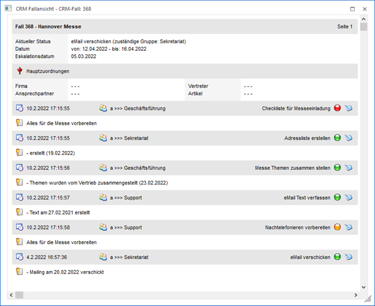Click the vertical scrollbar up arrow

click(x=364, y=19)
